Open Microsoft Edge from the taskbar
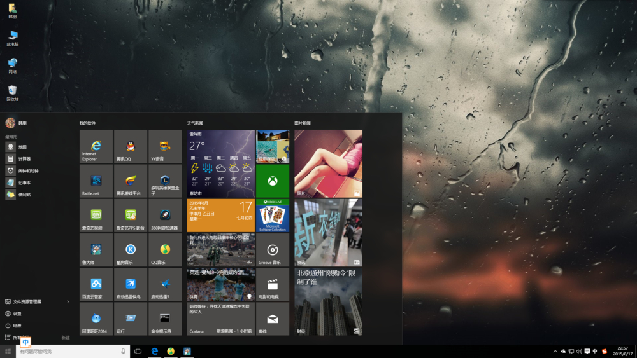The width and height of the screenshot is (637, 358). [x=154, y=352]
